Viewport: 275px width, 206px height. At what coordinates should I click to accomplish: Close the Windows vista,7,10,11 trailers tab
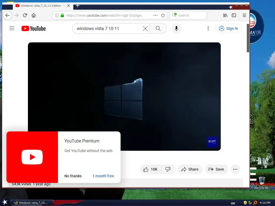(x=68, y=6)
